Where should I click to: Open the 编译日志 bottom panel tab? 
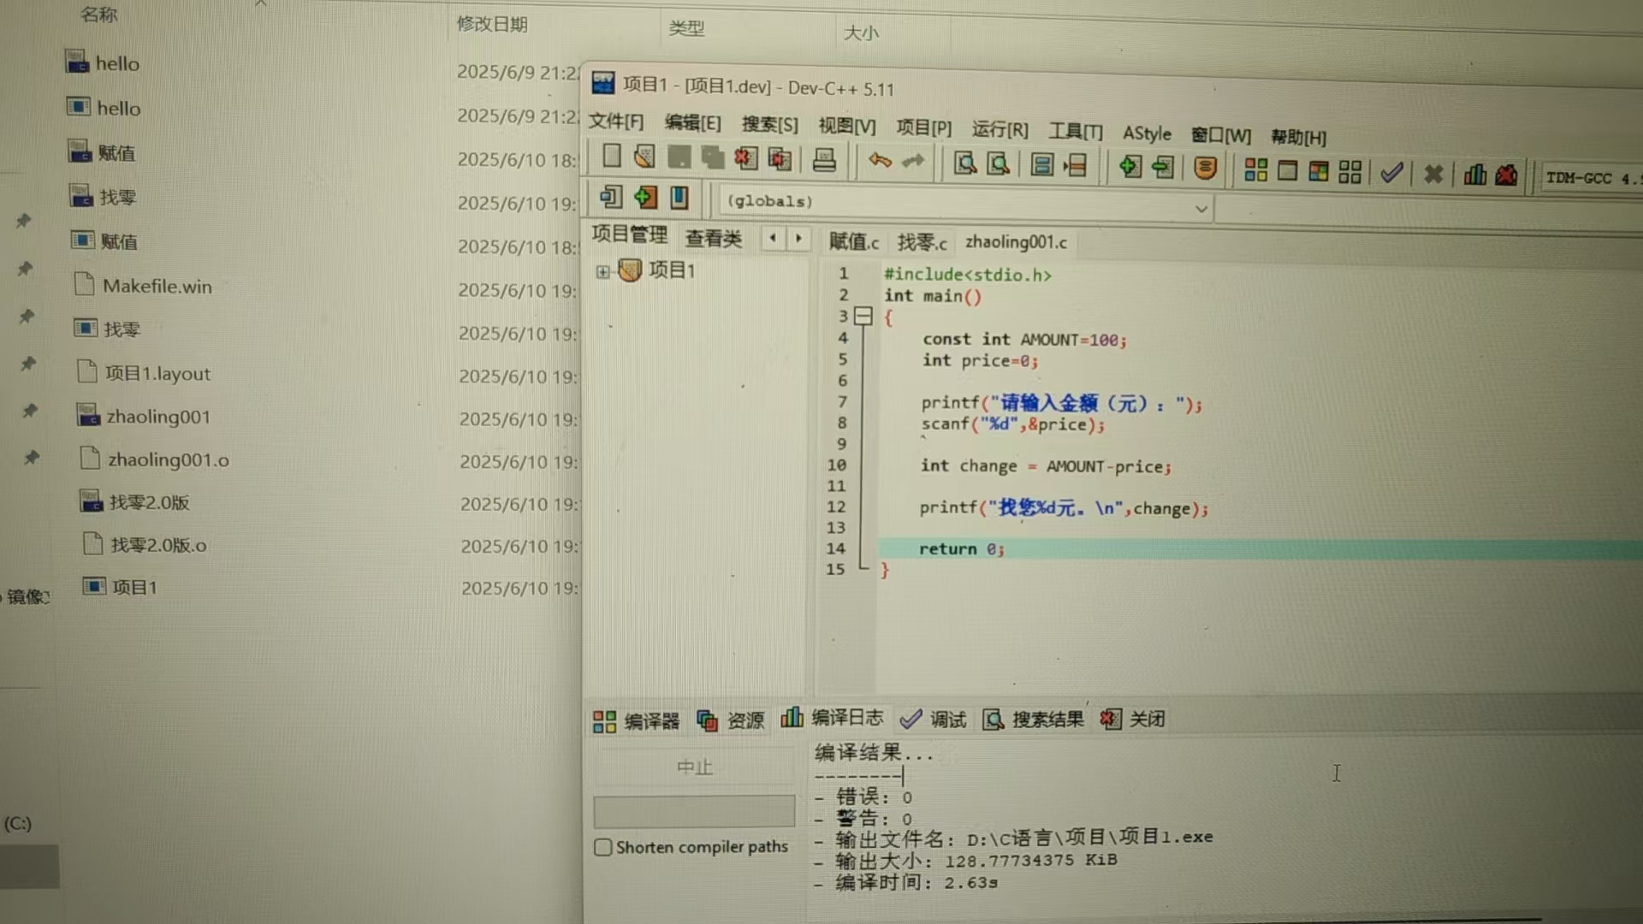point(833,718)
